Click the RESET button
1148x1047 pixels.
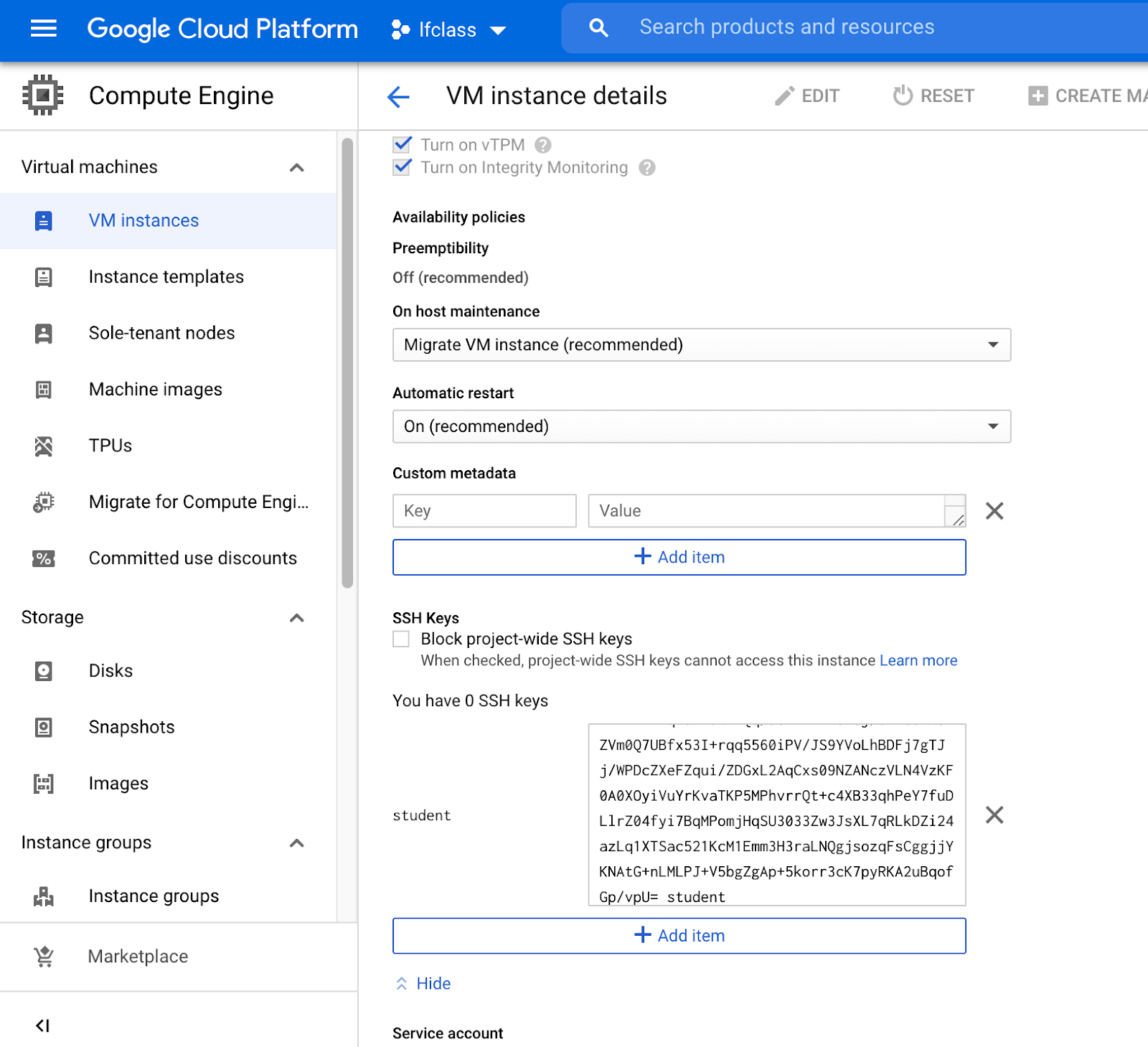click(933, 96)
